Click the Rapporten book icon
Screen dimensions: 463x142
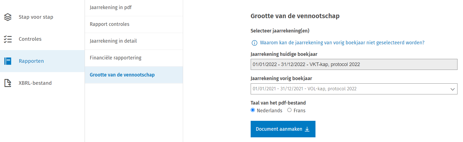click(8, 61)
